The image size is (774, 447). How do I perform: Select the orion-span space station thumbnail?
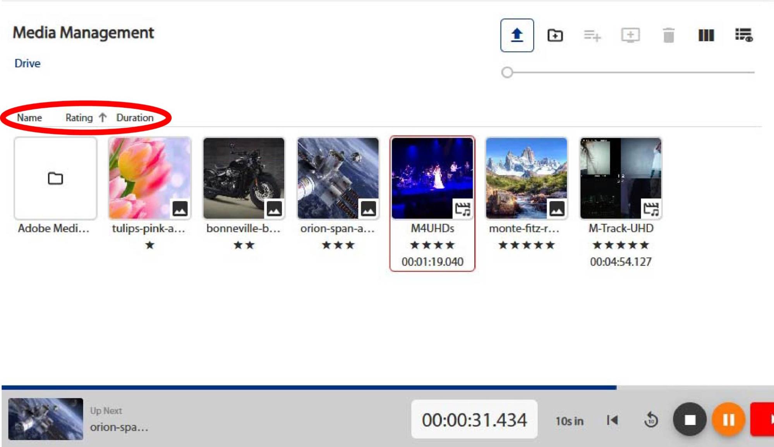pyautogui.click(x=338, y=178)
